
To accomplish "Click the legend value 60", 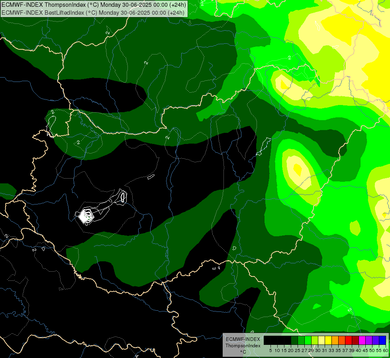I will coord(386,350).
